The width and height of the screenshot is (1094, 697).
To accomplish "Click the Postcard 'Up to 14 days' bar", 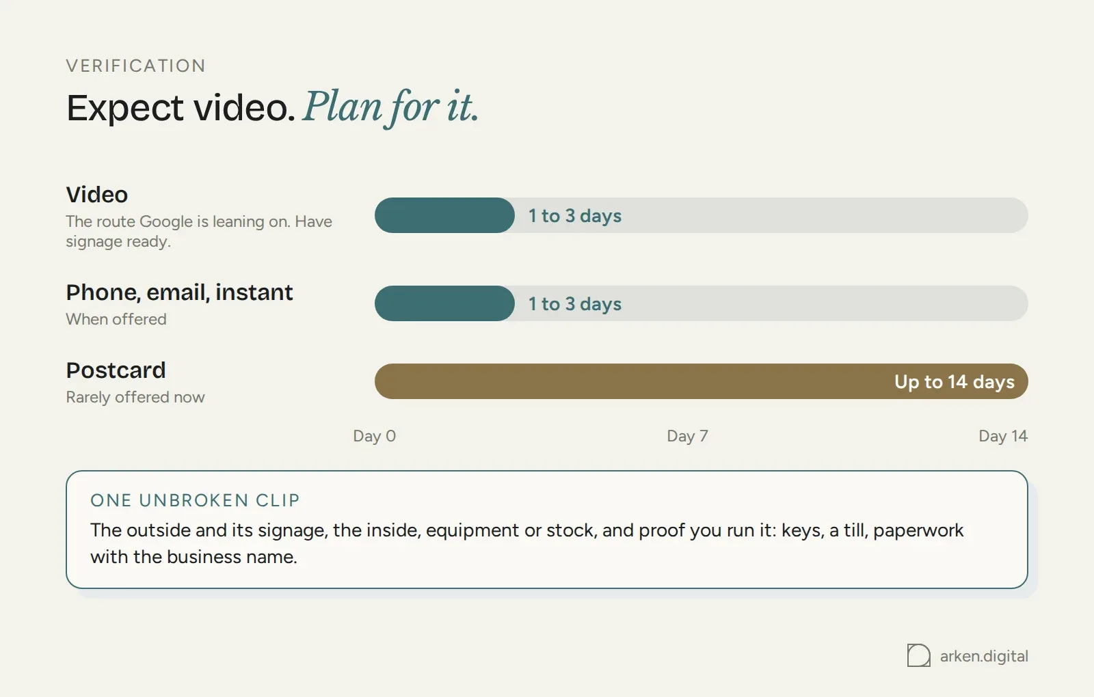I will coord(702,381).
